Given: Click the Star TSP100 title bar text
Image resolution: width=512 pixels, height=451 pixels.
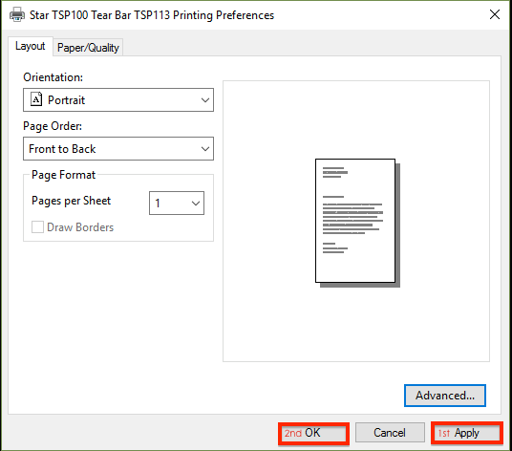Looking at the screenshot, I should pyautogui.click(x=152, y=15).
